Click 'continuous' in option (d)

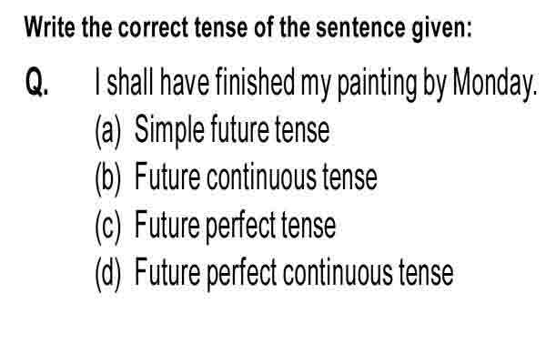click(x=338, y=273)
